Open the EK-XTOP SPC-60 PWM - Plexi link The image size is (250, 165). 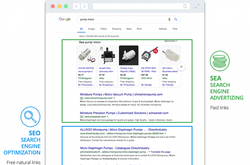[149, 70]
